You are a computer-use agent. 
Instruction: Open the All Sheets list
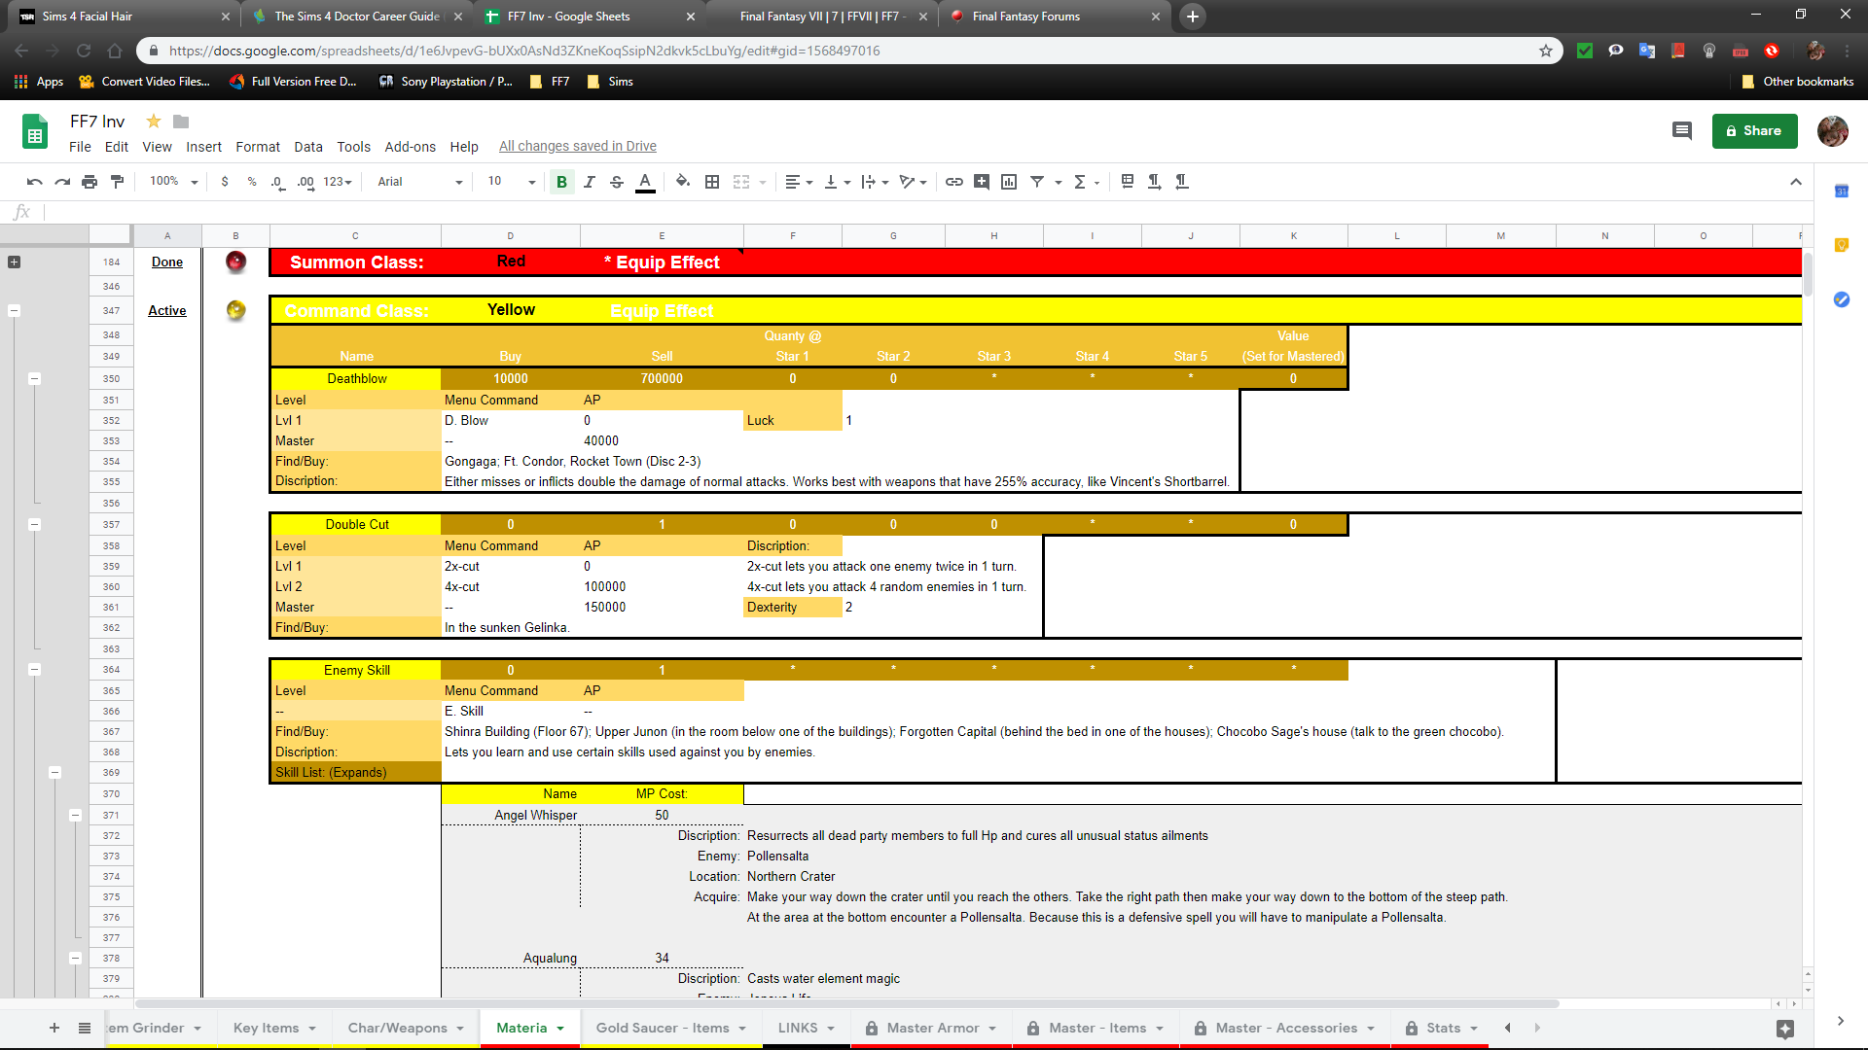pos(85,1029)
